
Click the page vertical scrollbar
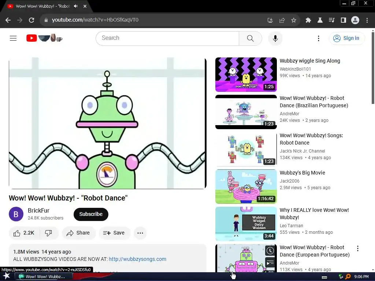(373, 68)
